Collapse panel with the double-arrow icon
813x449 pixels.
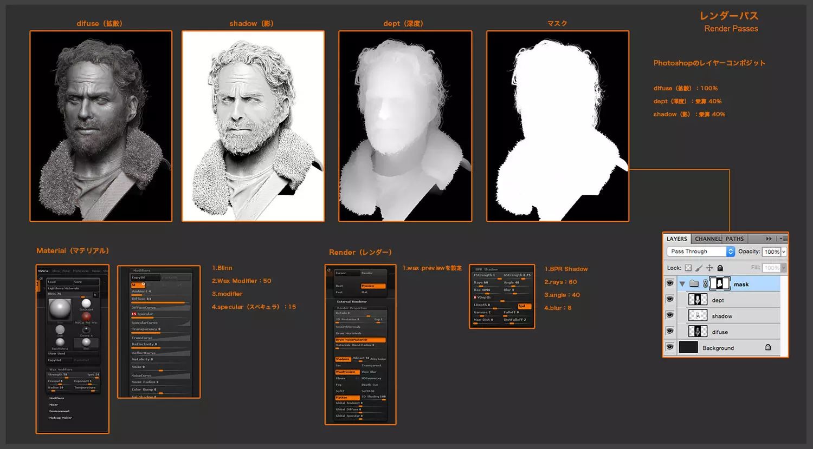coord(769,239)
